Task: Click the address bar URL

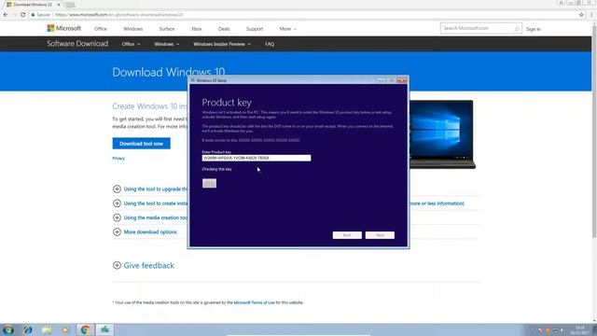Action: click(x=118, y=15)
